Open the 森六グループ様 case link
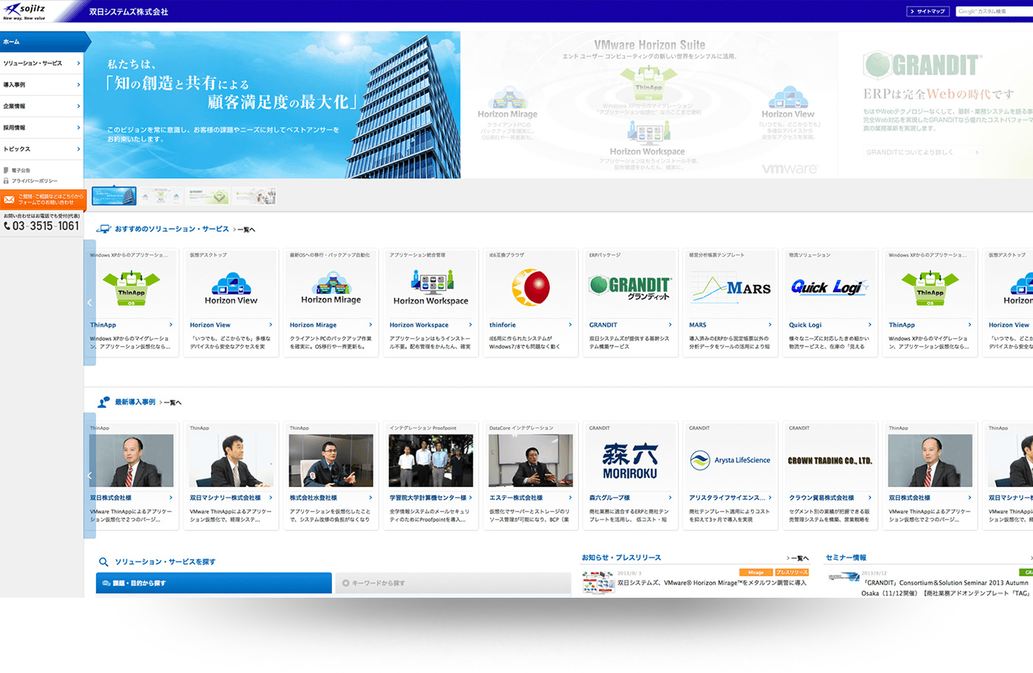This screenshot has width=1033, height=673. click(x=609, y=498)
